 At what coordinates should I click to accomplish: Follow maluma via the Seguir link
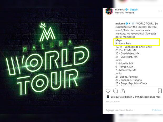coord(134,9)
